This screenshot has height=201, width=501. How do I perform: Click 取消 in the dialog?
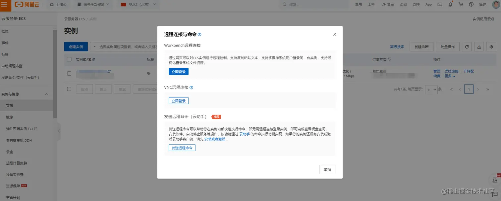(x=328, y=170)
